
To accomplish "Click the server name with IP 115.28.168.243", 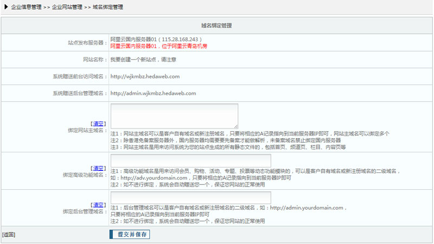I will [156, 40].
